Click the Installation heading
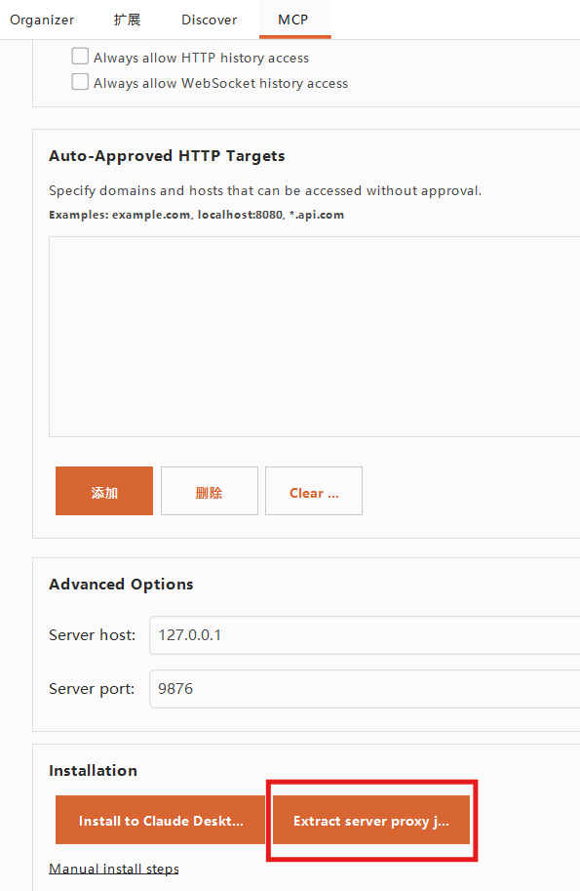 click(x=93, y=771)
